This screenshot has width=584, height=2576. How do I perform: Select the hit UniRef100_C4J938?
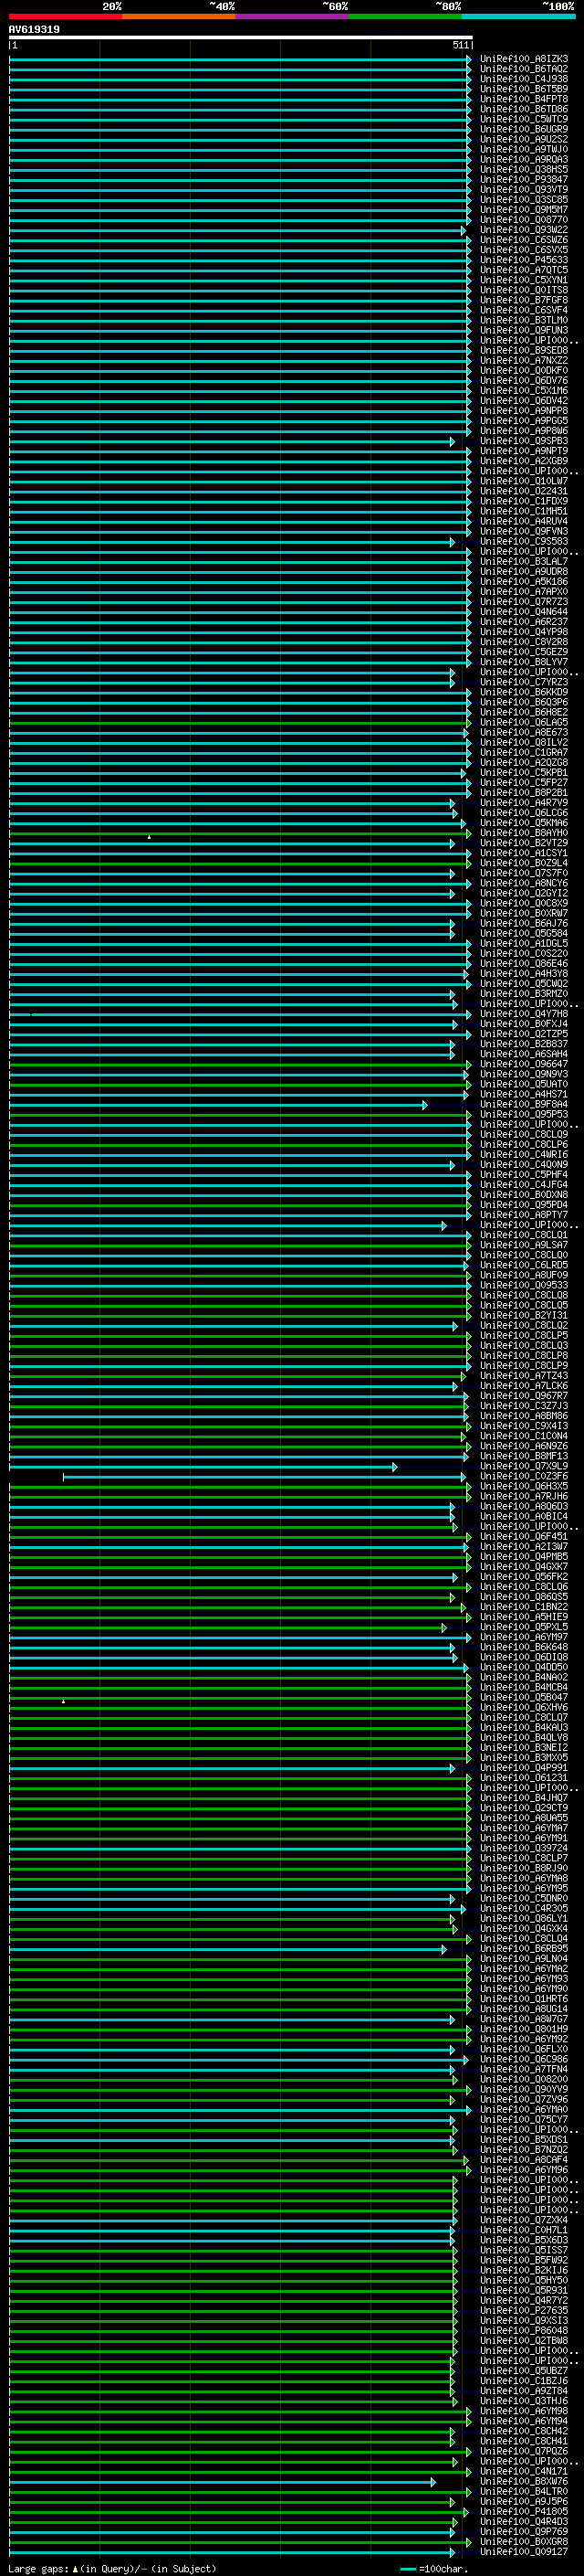click(x=524, y=79)
